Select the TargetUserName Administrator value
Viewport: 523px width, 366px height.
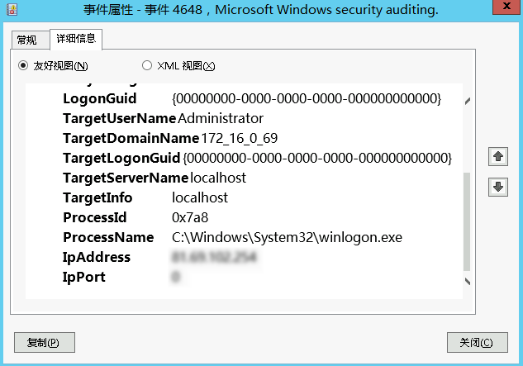coord(221,118)
